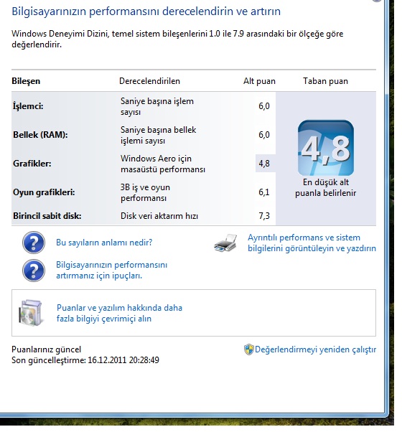Click the question mark icon beside 'Bu sayıların anlamı nedir?'

[34, 243]
